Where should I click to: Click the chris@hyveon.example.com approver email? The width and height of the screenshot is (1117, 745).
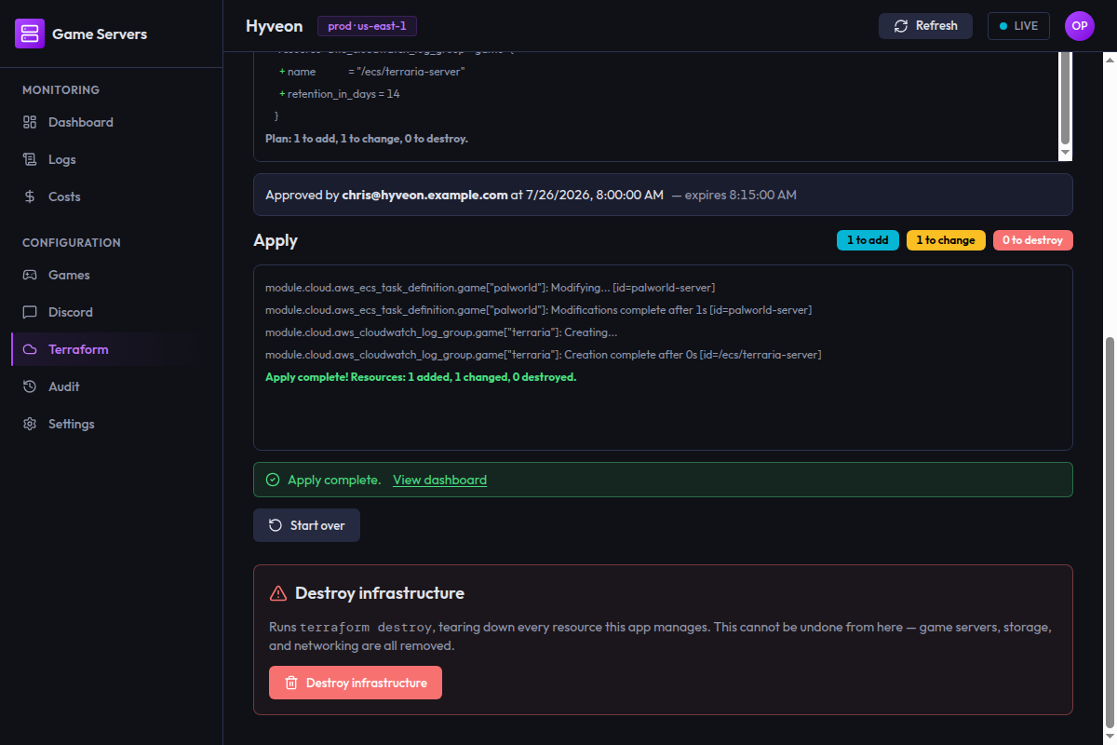[425, 195]
